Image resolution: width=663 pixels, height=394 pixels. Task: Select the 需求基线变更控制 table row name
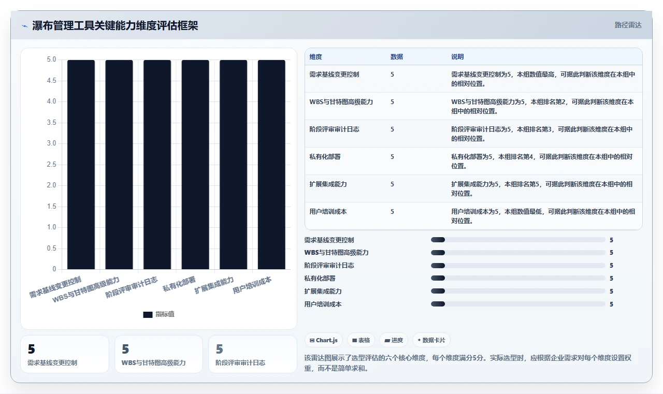click(334, 75)
